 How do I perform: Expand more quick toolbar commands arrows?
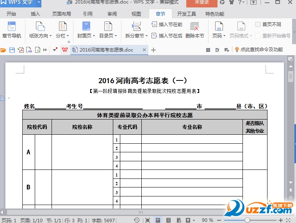tap(45, 50)
